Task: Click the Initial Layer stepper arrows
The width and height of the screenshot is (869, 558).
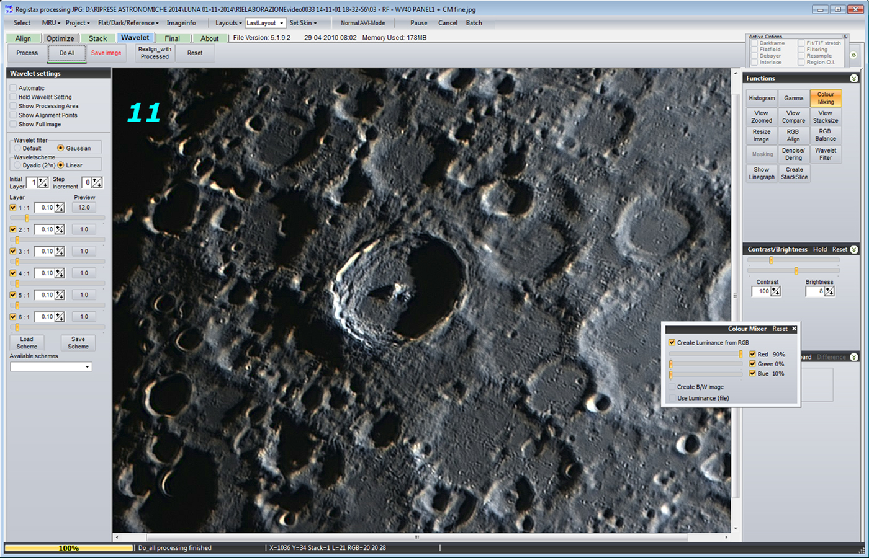Action: pyautogui.click(x=43, y=182)
